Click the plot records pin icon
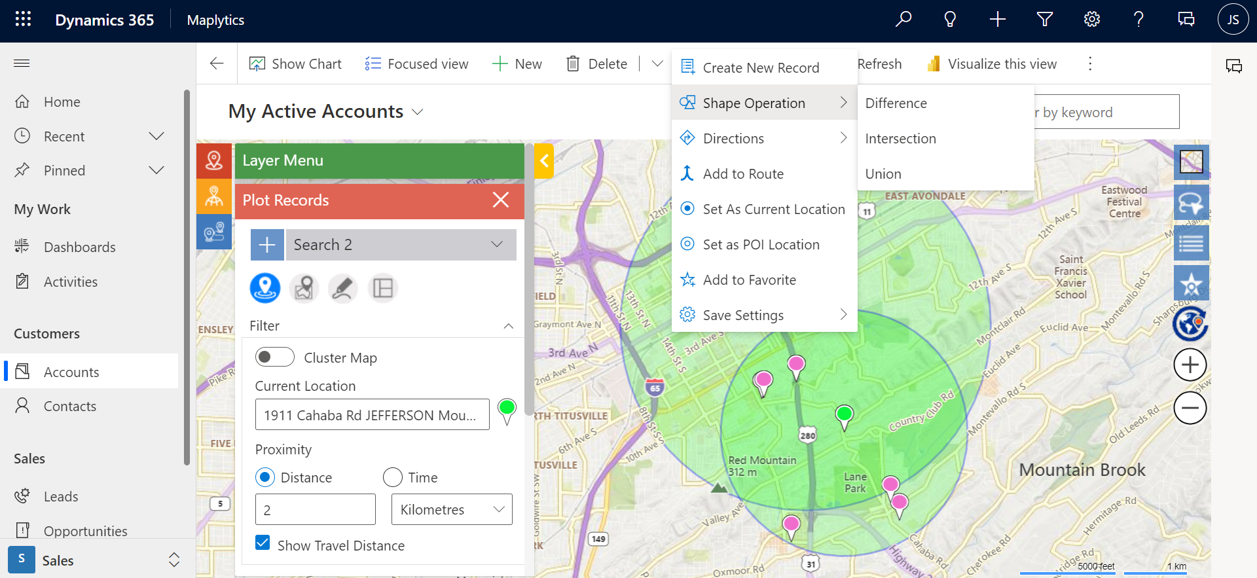 tap(214, 161)
